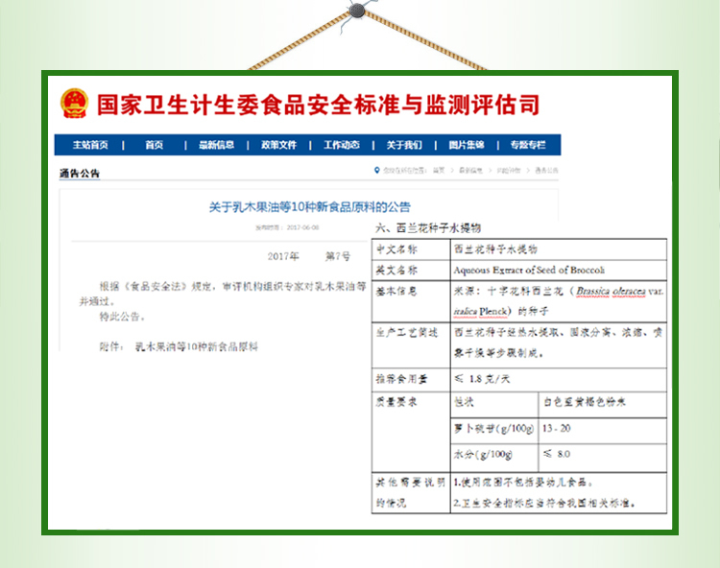Click the value ≤ 8.0
The width and height of the screenshot is (720, 568).
tap(557, 454)
